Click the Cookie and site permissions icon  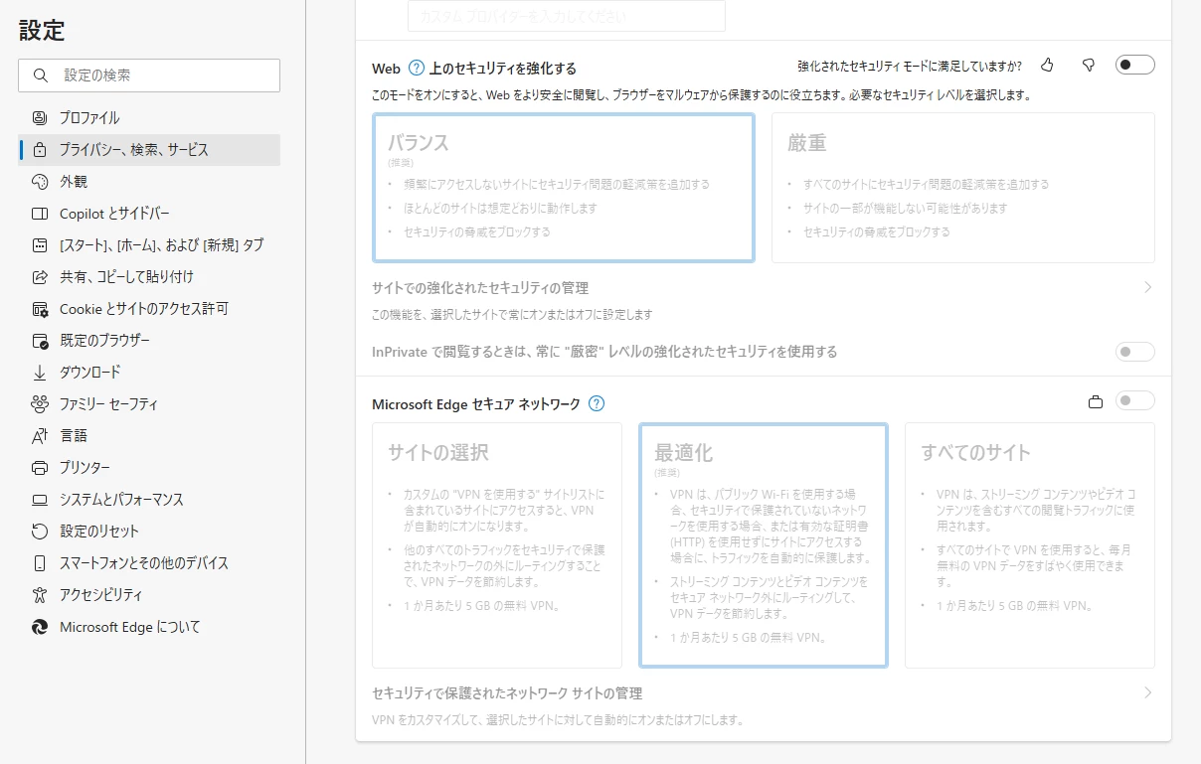click(x=40, y=309)
